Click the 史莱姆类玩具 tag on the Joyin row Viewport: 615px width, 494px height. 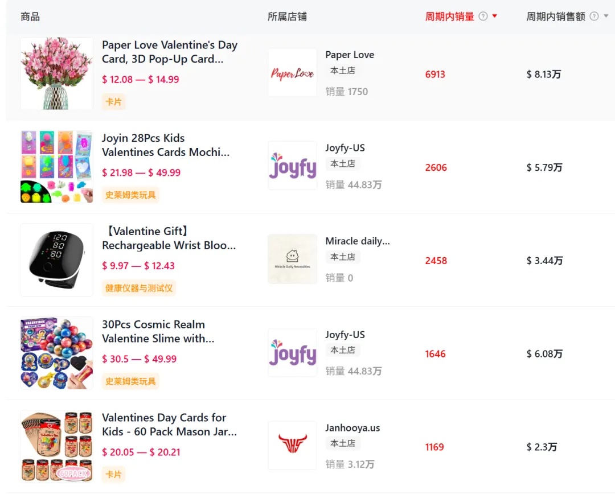point(129,194)
